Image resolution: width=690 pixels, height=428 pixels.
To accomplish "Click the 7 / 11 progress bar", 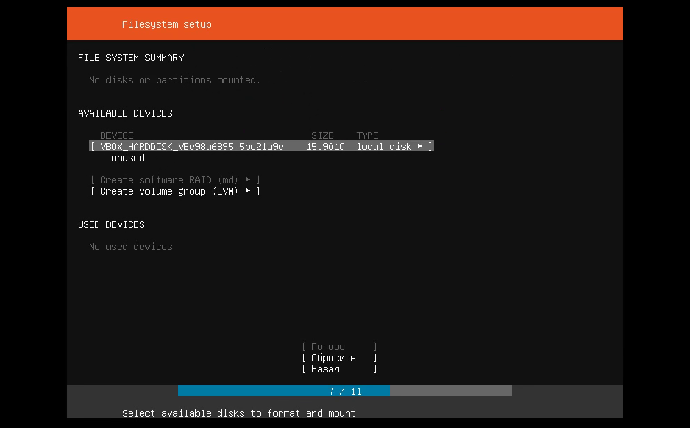I will pyautogui.click(x=345, y=391).
